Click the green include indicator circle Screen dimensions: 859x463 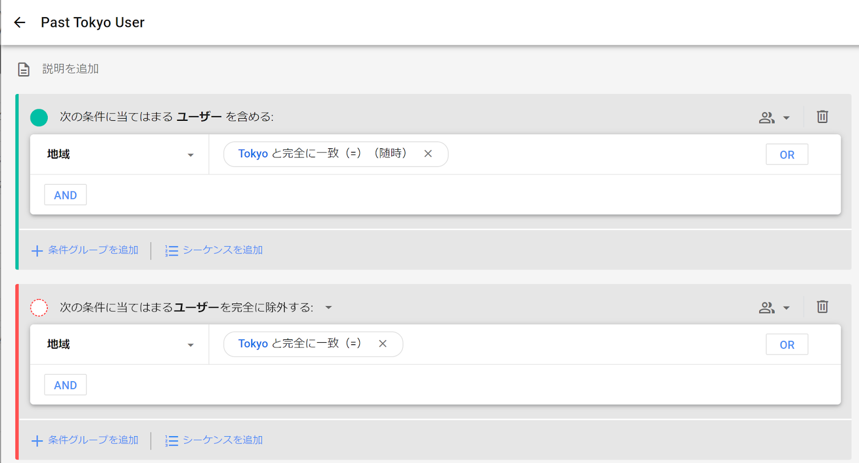tap(39, 117)
